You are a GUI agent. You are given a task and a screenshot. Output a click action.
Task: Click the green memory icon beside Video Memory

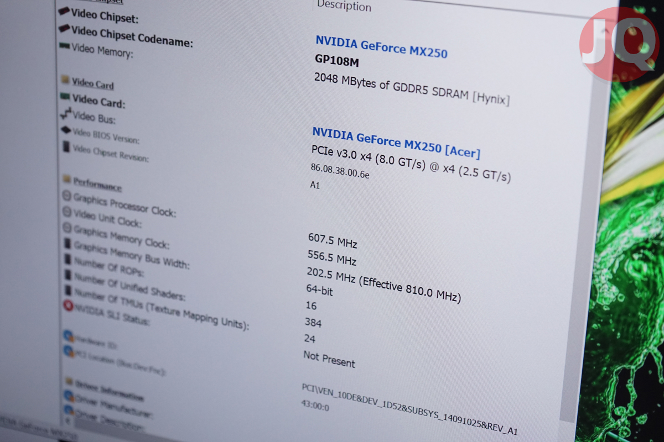65,47
